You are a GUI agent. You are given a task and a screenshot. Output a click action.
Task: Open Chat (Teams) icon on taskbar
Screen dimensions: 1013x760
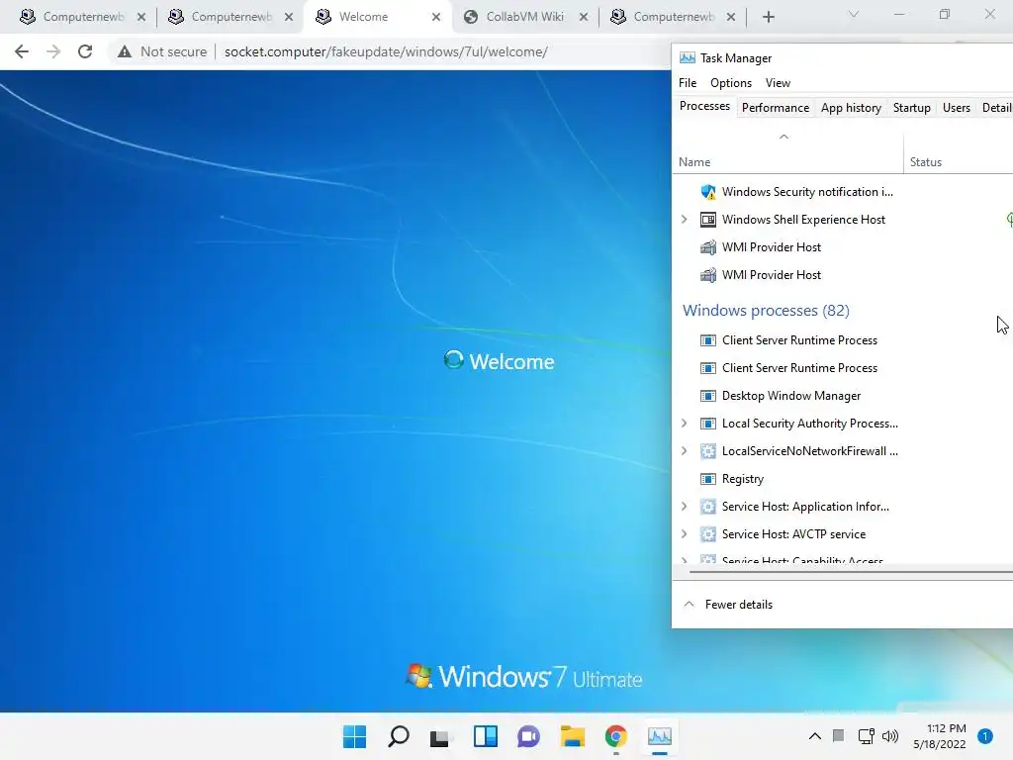[528, 736]
